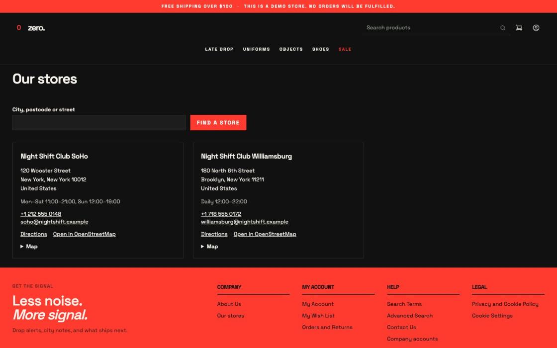Open the Uniforms menu item
The image size is (557, 348).
click(x=257, y=49)
